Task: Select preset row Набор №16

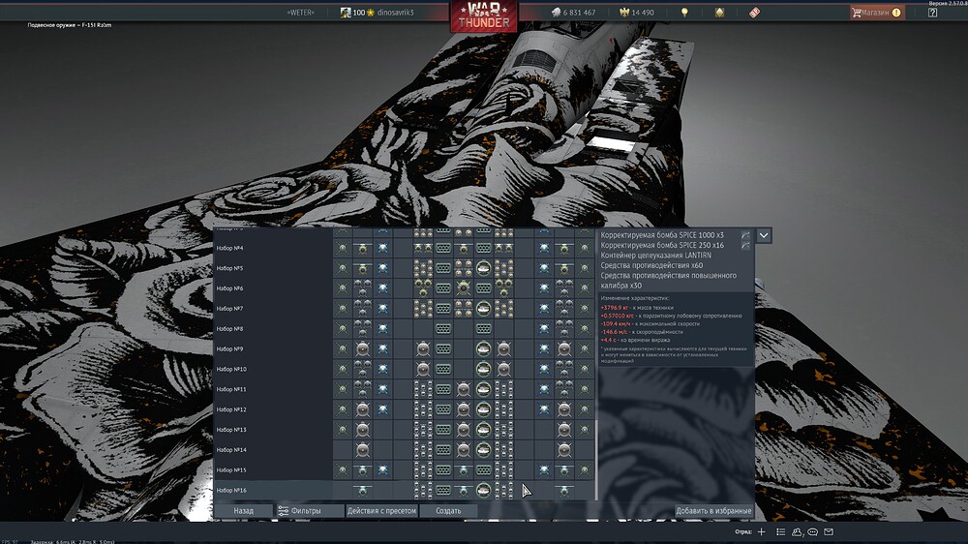Action: point(404,491)
